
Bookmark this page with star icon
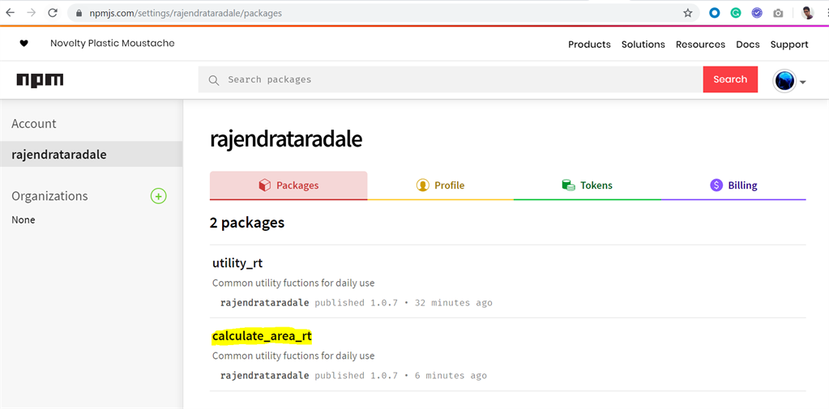click(x=688, y=13)
